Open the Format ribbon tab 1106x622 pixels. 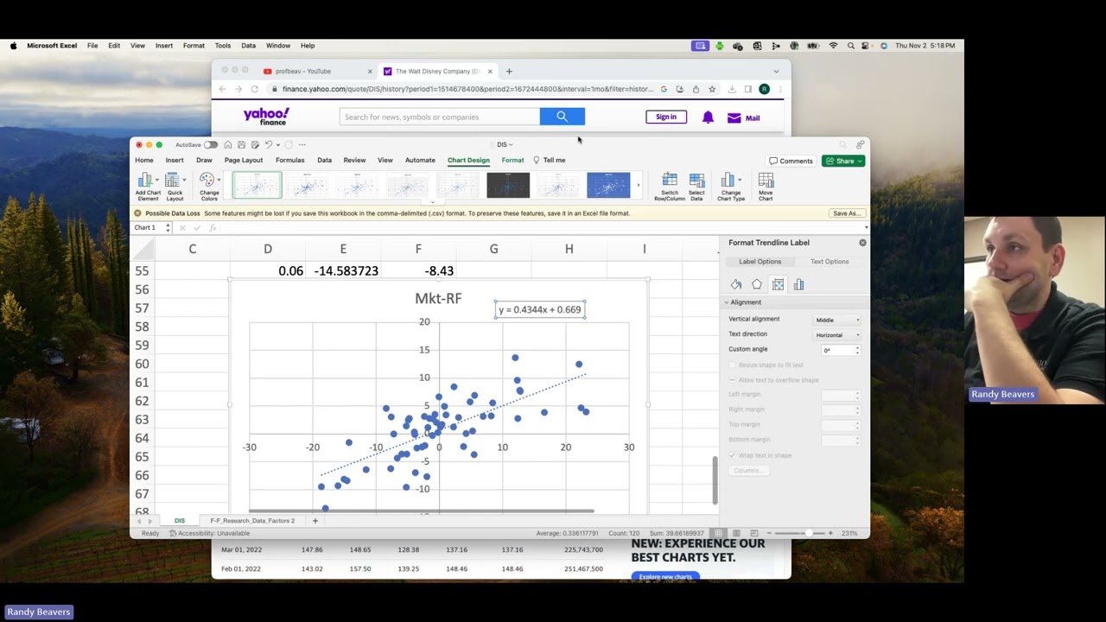(x=512, y=160)
